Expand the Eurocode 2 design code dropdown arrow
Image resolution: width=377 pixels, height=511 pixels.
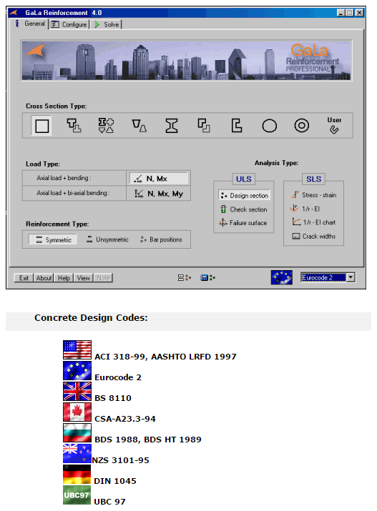point(351,277)
